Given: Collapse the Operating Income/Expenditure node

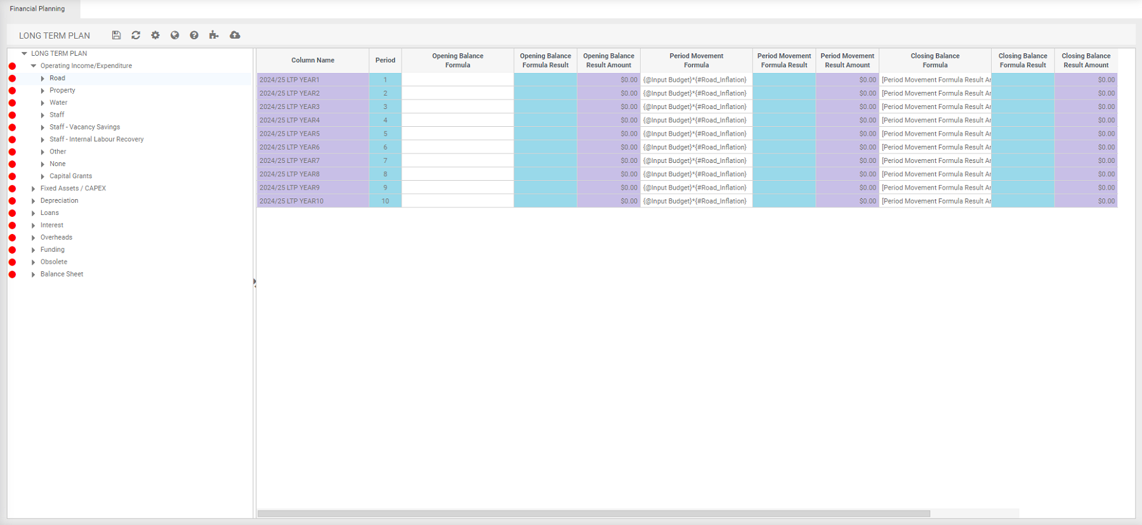Looking at the screenshot, I should pyautogui.click(x=34, y=66).
